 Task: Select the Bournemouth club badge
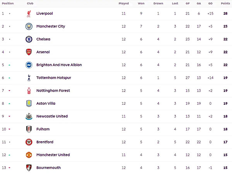(x=29, y=168)
